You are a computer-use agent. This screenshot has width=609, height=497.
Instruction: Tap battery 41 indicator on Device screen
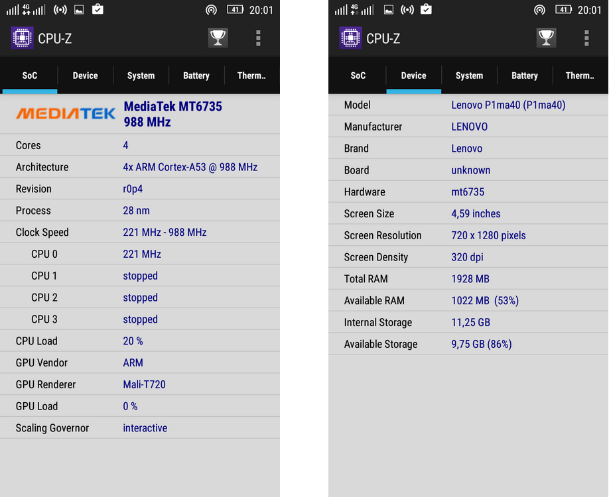(x=564, y=9)
